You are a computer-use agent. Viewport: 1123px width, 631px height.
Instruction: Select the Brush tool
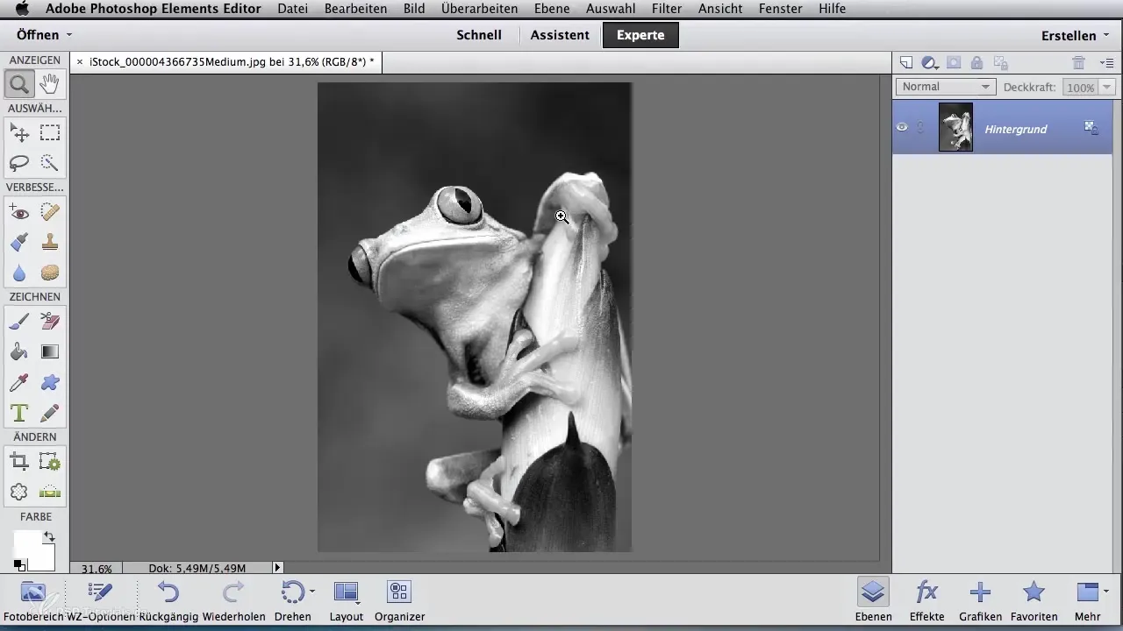click(x=19, y=322)
